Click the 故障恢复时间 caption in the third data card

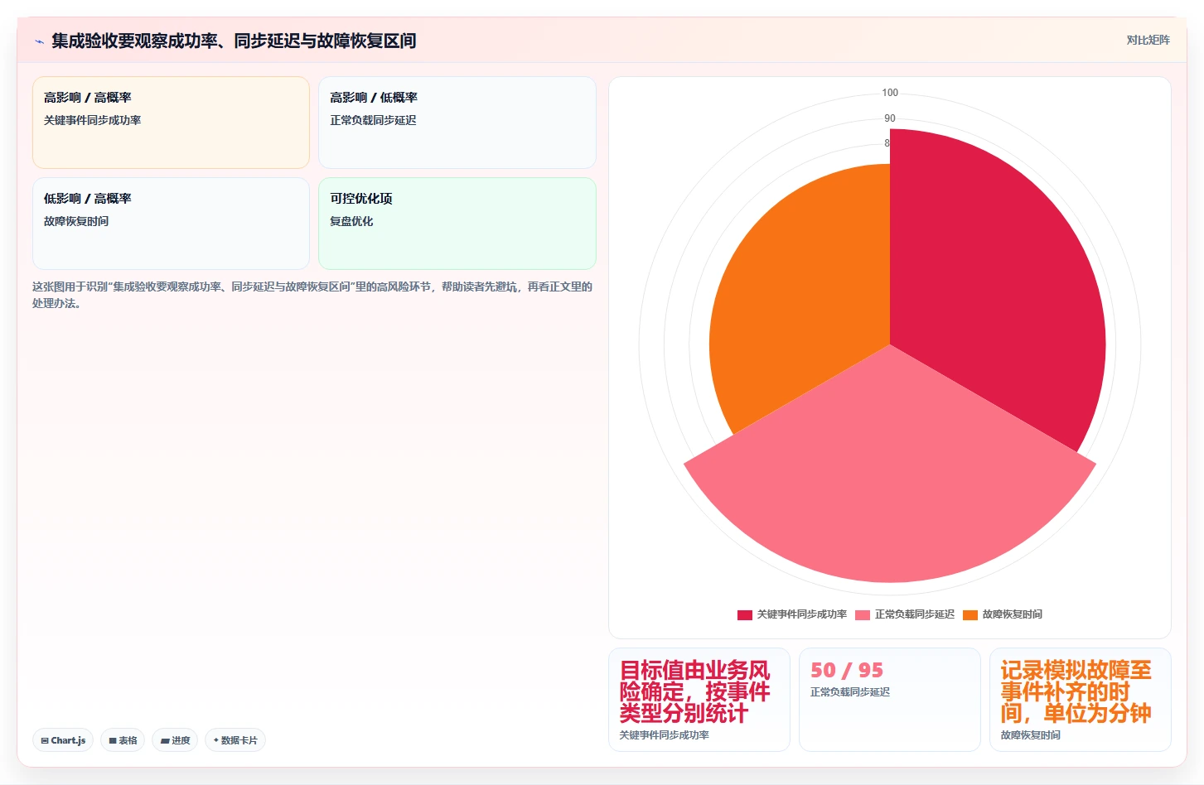coord(1030,735)
